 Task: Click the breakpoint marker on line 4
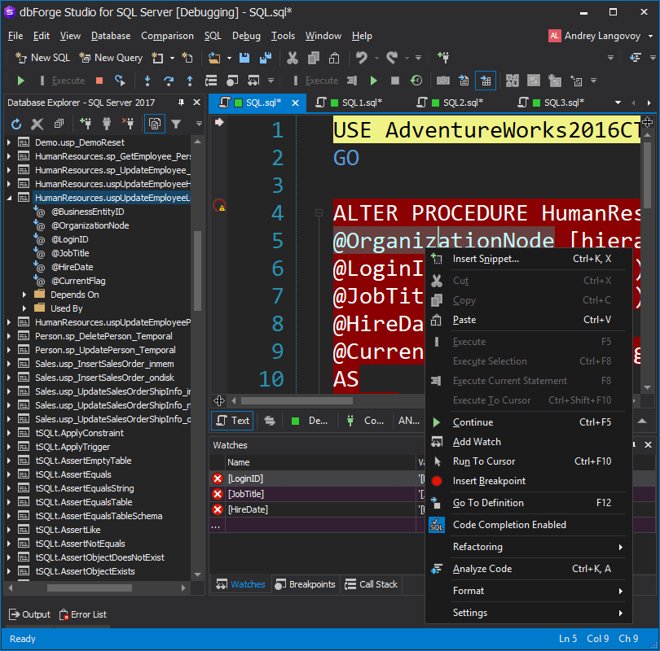219,206
